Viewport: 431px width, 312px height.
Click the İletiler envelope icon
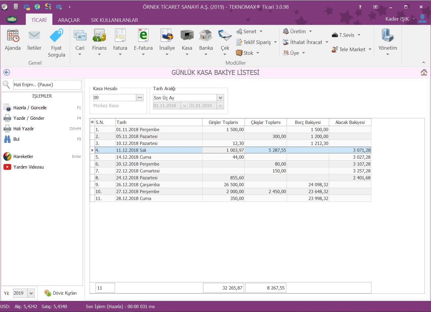click(34, 36)
